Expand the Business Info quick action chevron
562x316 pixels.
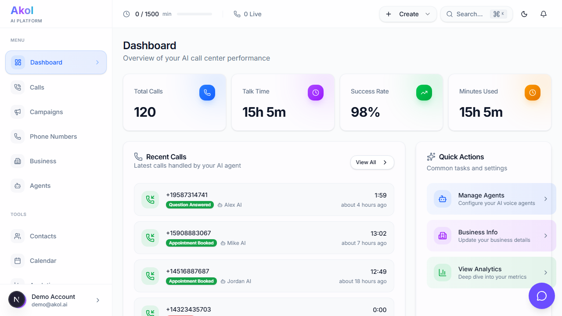tap(546, 236)
